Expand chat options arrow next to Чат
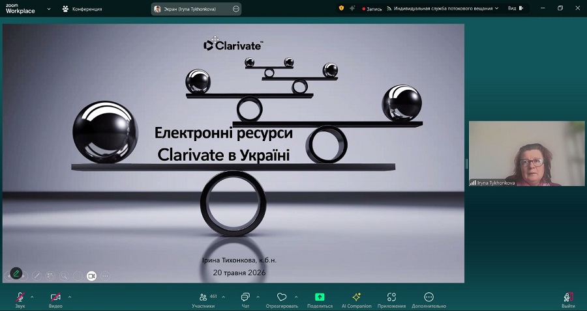The width and height of the screenshot is (587, 311). 258,297
